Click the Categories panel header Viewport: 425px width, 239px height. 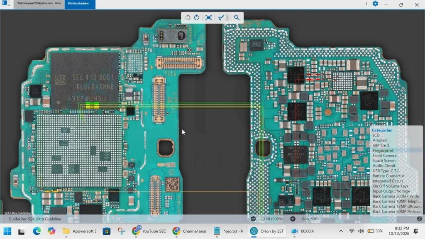382,130
